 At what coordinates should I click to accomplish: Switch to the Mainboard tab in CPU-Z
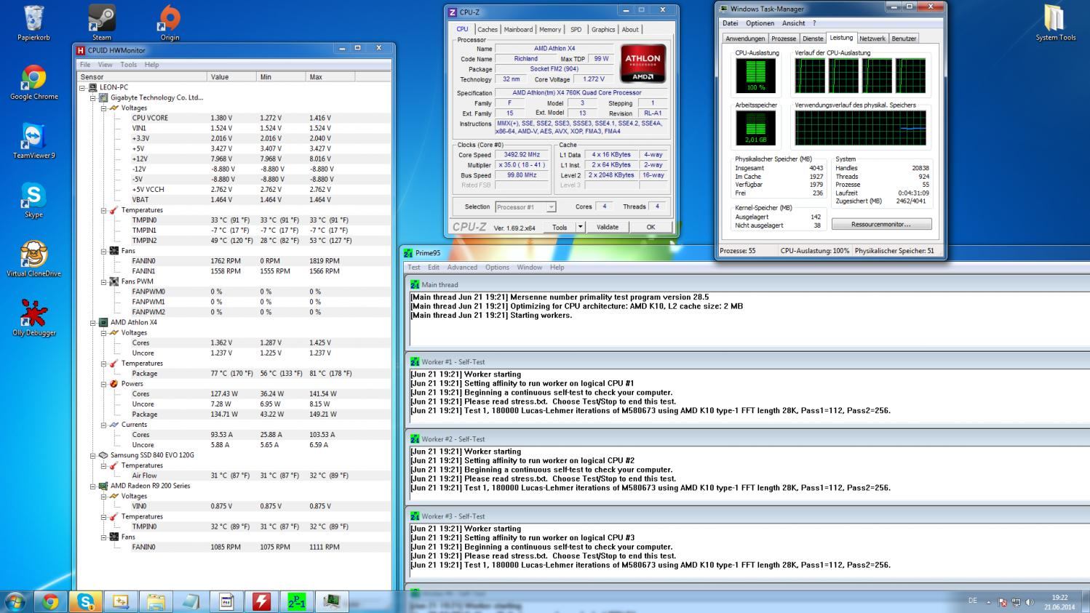click(518, 30)
